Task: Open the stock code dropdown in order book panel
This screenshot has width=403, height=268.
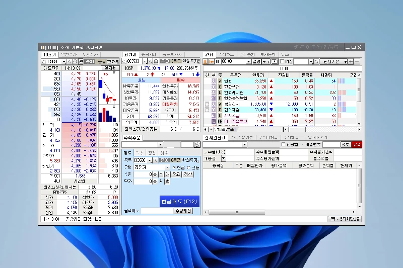Action: pyautogui.click(x=64, y=61)
